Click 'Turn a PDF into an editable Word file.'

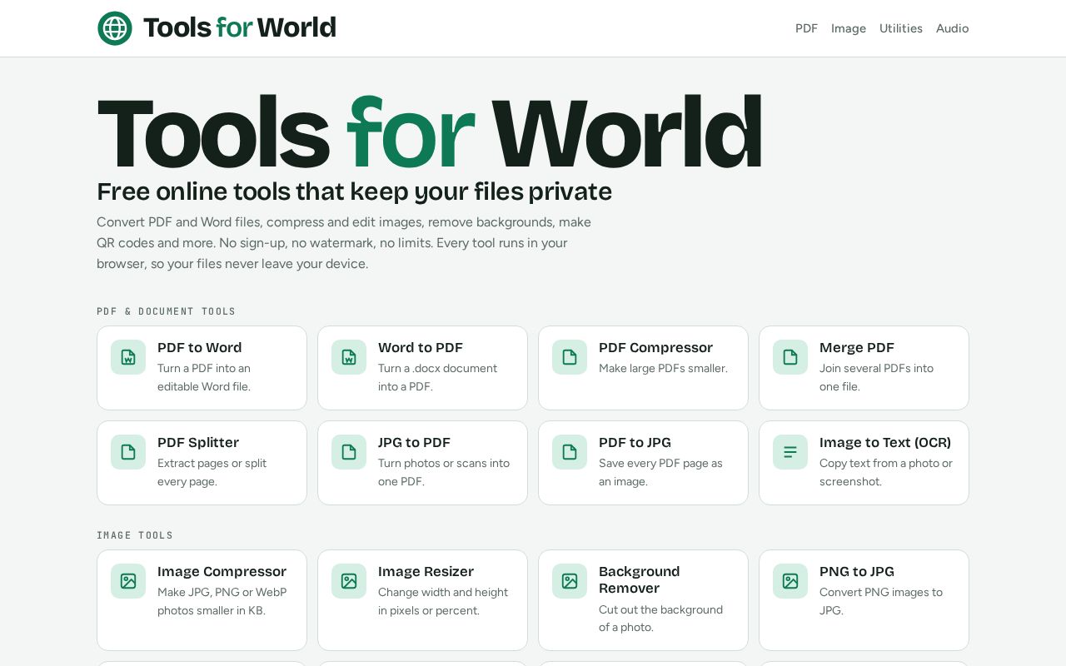(204, 377)
